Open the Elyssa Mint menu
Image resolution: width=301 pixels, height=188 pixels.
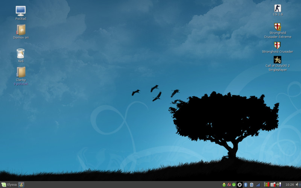pos(9,185)
